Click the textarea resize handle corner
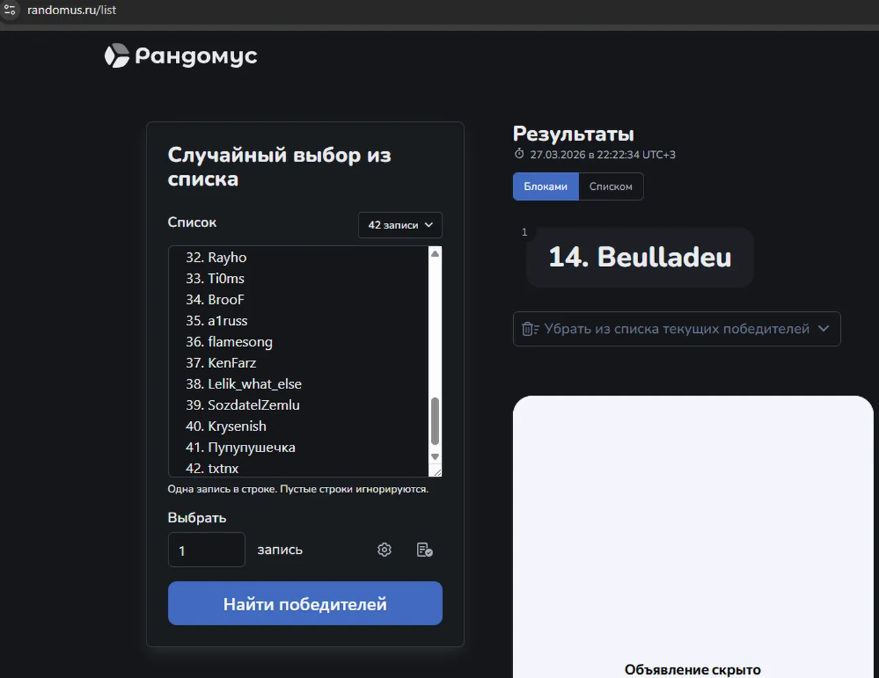The height and width of the screenshot is (678, 879). [x=436, y=471]
